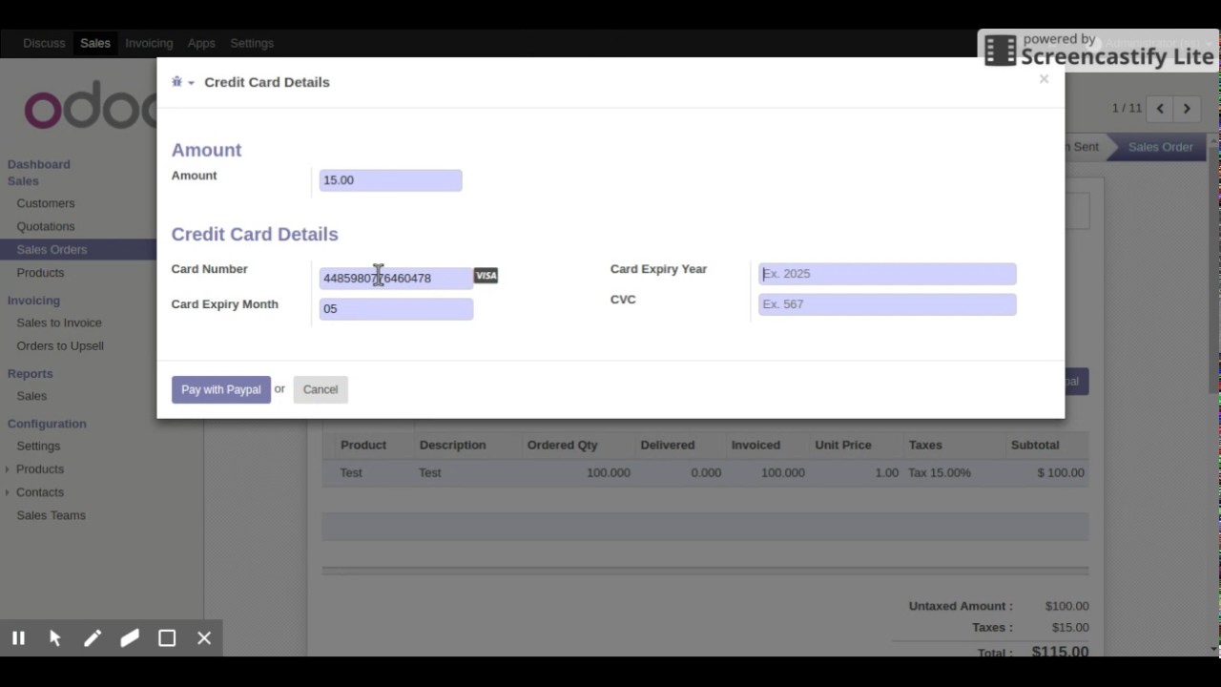Sort by Product column header

pos(363,445)
